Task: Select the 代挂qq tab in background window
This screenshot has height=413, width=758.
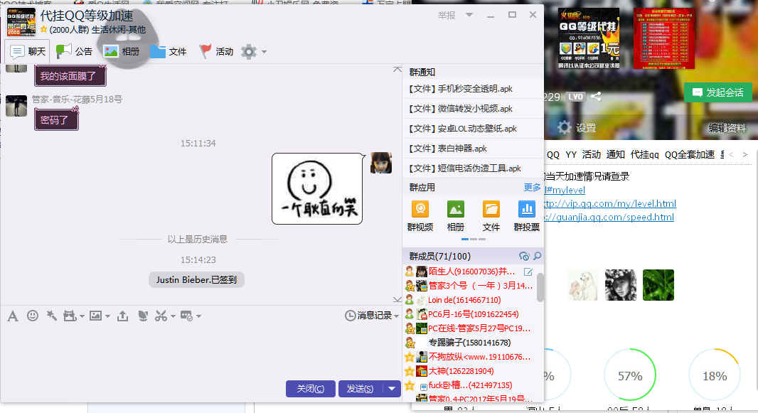Action: pos(644,154)
